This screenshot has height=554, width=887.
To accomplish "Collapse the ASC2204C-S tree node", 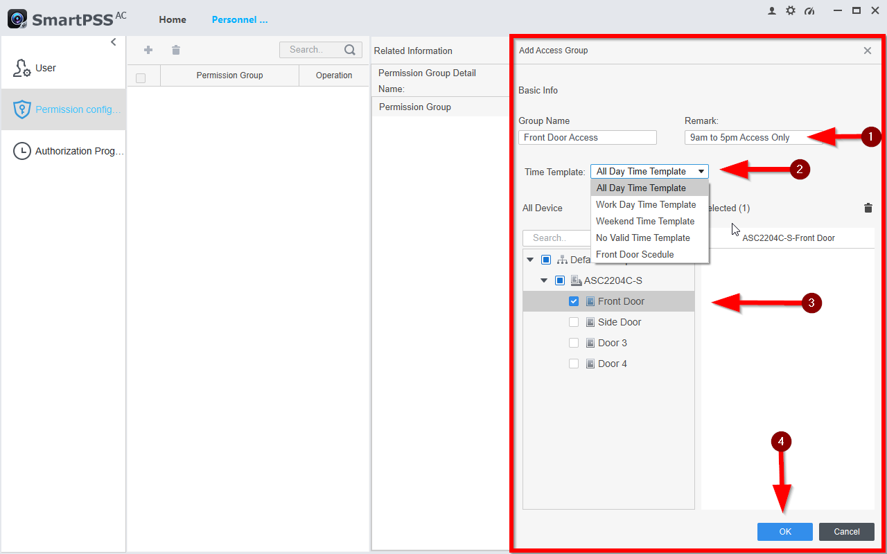I will (545, 280).
